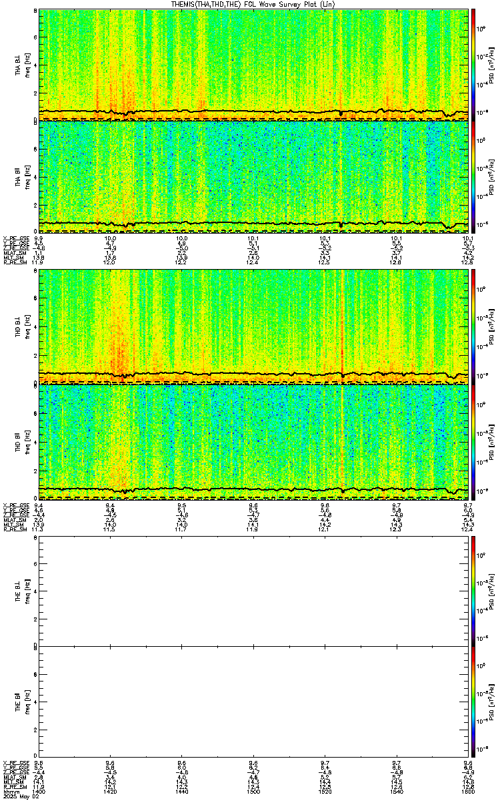Click the 1500 time tick label
The image size is (500, 801).
[x=253, y=791]
